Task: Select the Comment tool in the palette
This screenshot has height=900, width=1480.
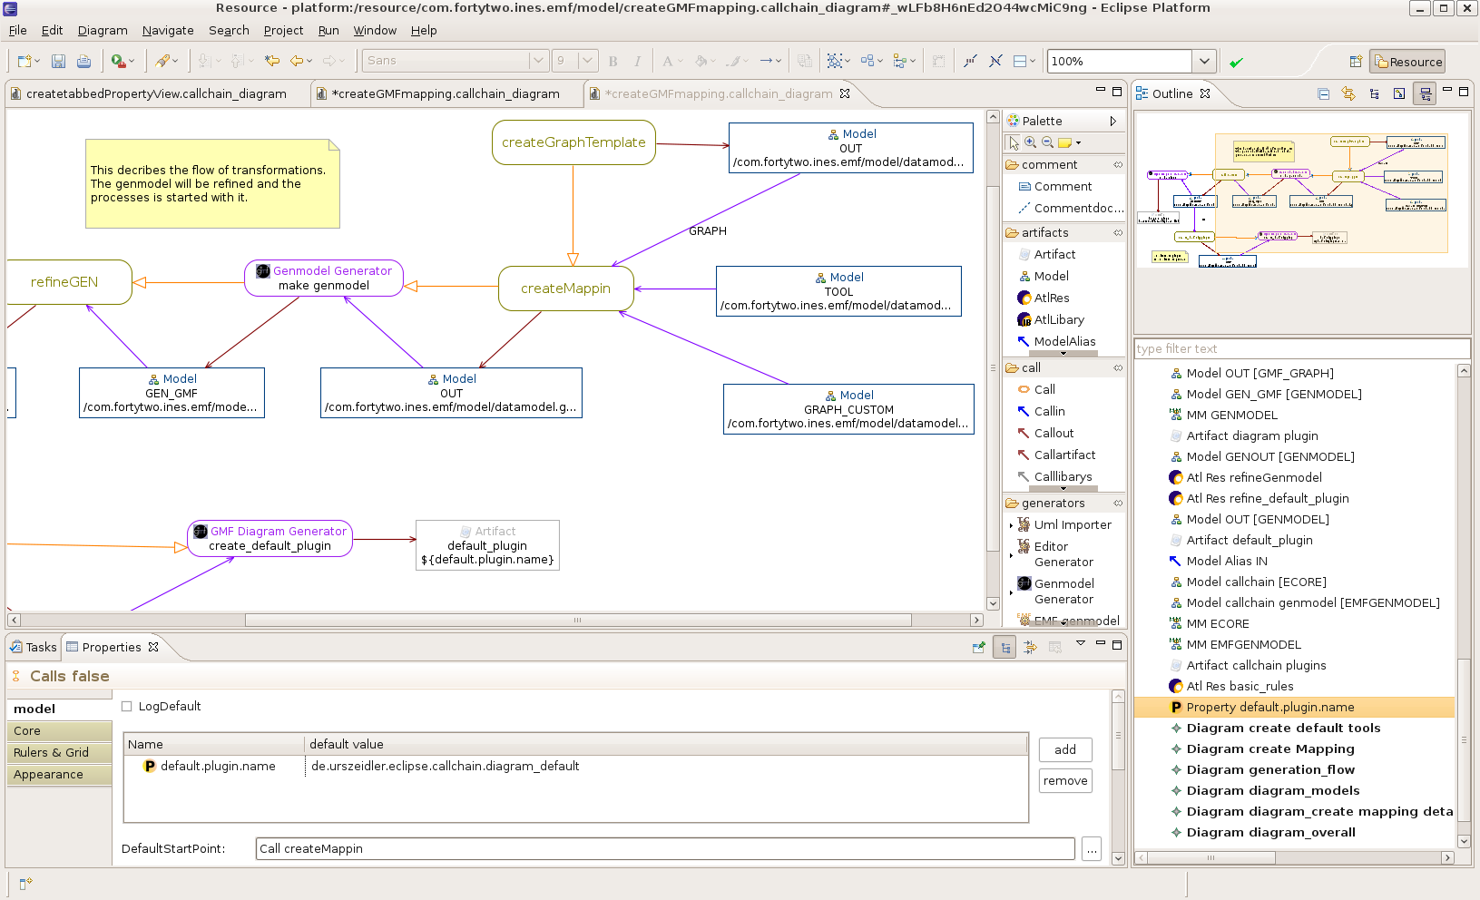Action: (1054, 186)
